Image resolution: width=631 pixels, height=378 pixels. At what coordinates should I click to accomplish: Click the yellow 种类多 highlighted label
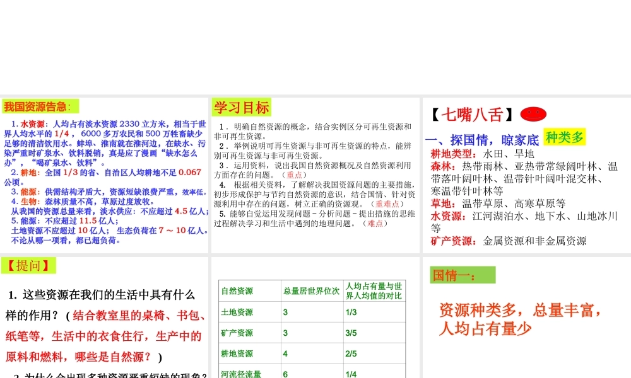pos(564,137)
